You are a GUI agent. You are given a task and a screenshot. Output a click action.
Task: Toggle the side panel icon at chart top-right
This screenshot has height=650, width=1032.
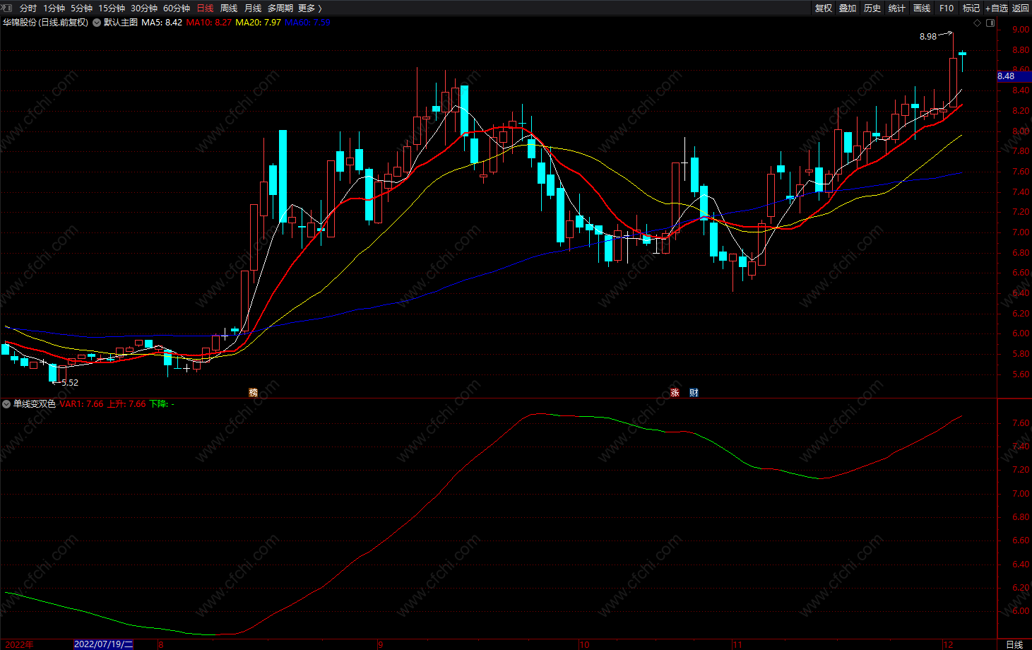click(x=990, y=23)
